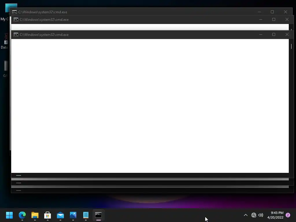Click the front cmd.exe window system icon
The image size is (296, 222).
click(16, 35)
